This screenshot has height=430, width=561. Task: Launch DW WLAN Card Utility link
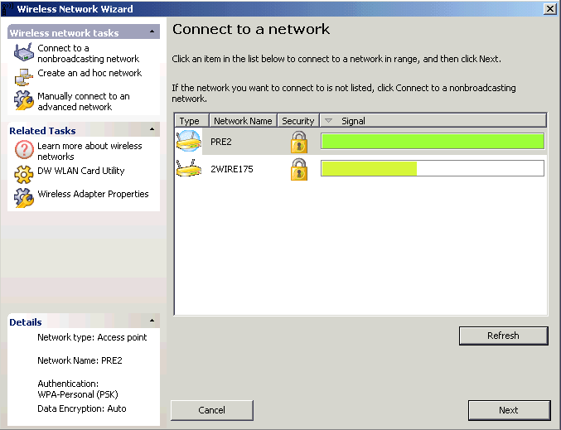point(81,171)
